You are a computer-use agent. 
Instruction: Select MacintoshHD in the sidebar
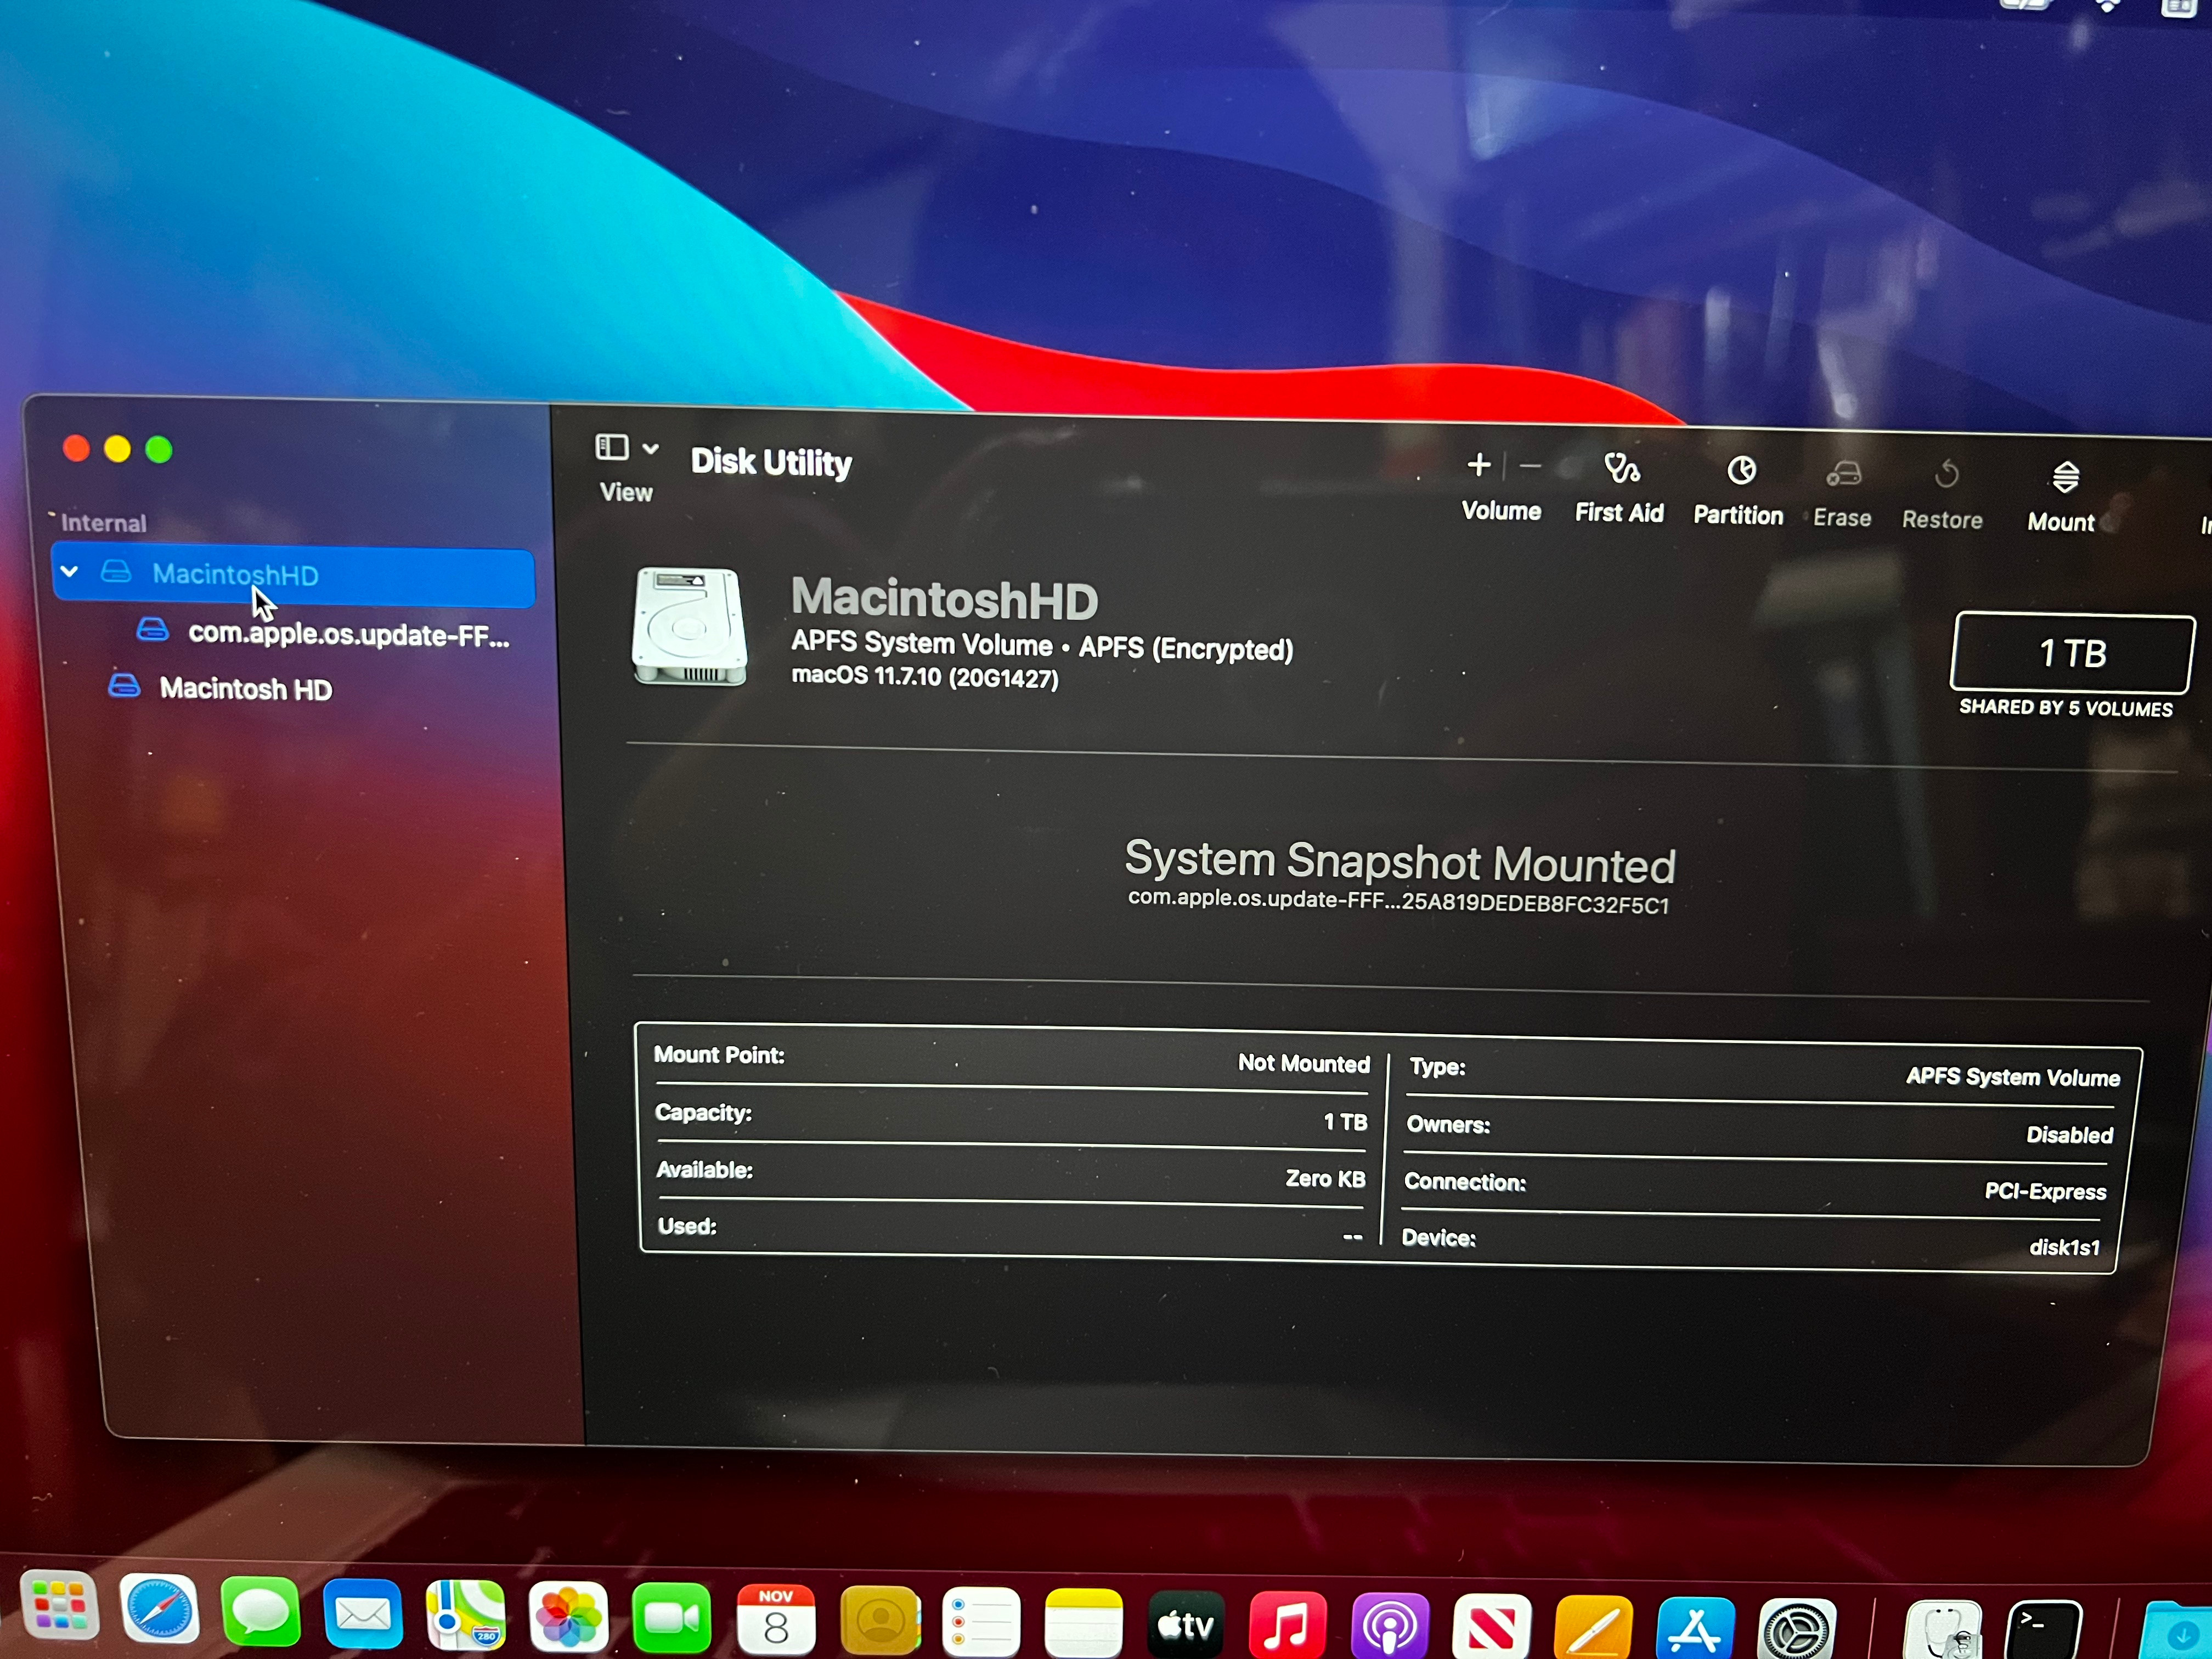click(x=293, y=575)
